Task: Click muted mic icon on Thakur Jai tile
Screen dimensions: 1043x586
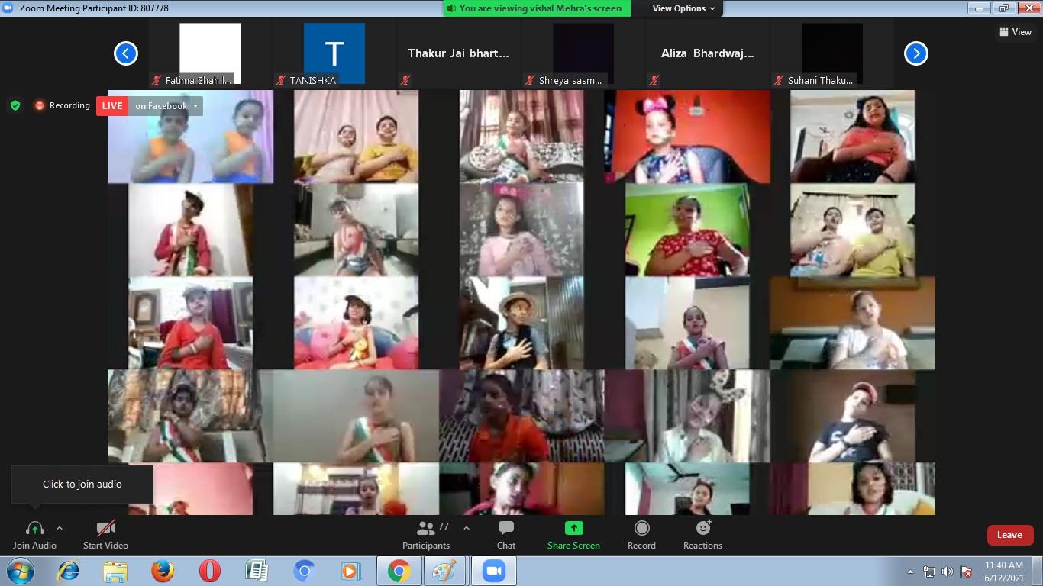Action: pyautogui.click(x=406, y=80)
